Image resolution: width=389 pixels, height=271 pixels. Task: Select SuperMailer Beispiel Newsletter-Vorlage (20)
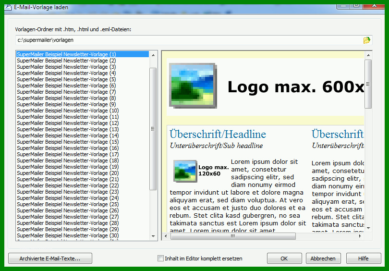click(83, 173)
